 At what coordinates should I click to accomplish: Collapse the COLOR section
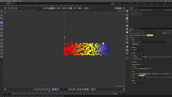click(131, 72)
